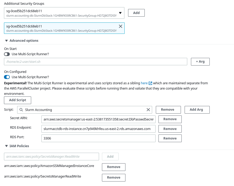Image resolution: width=234 pixels, height=186 pixels.
Task: Remove the selected sg-0ced5b251dc68eb11 security group token
Action: 120,26
